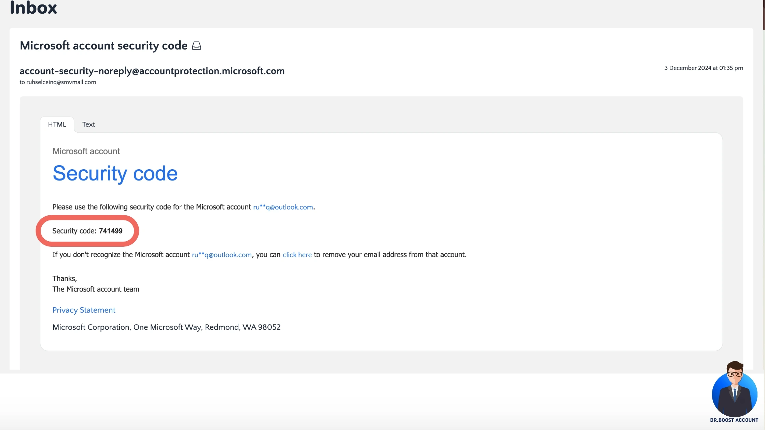This screenshot has height=430, width=765.
Task: Open the ru**q@outlook.com link in first sentence
Action: pos(283,207)
